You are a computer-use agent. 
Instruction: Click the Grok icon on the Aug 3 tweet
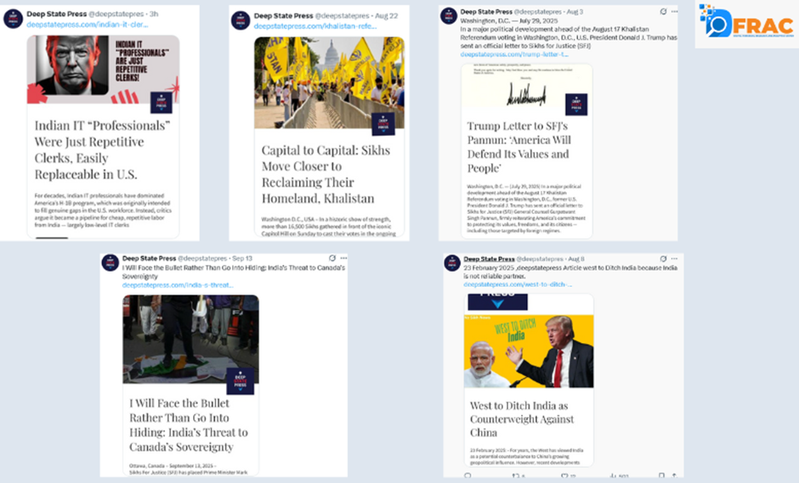[x=663, y=11]
